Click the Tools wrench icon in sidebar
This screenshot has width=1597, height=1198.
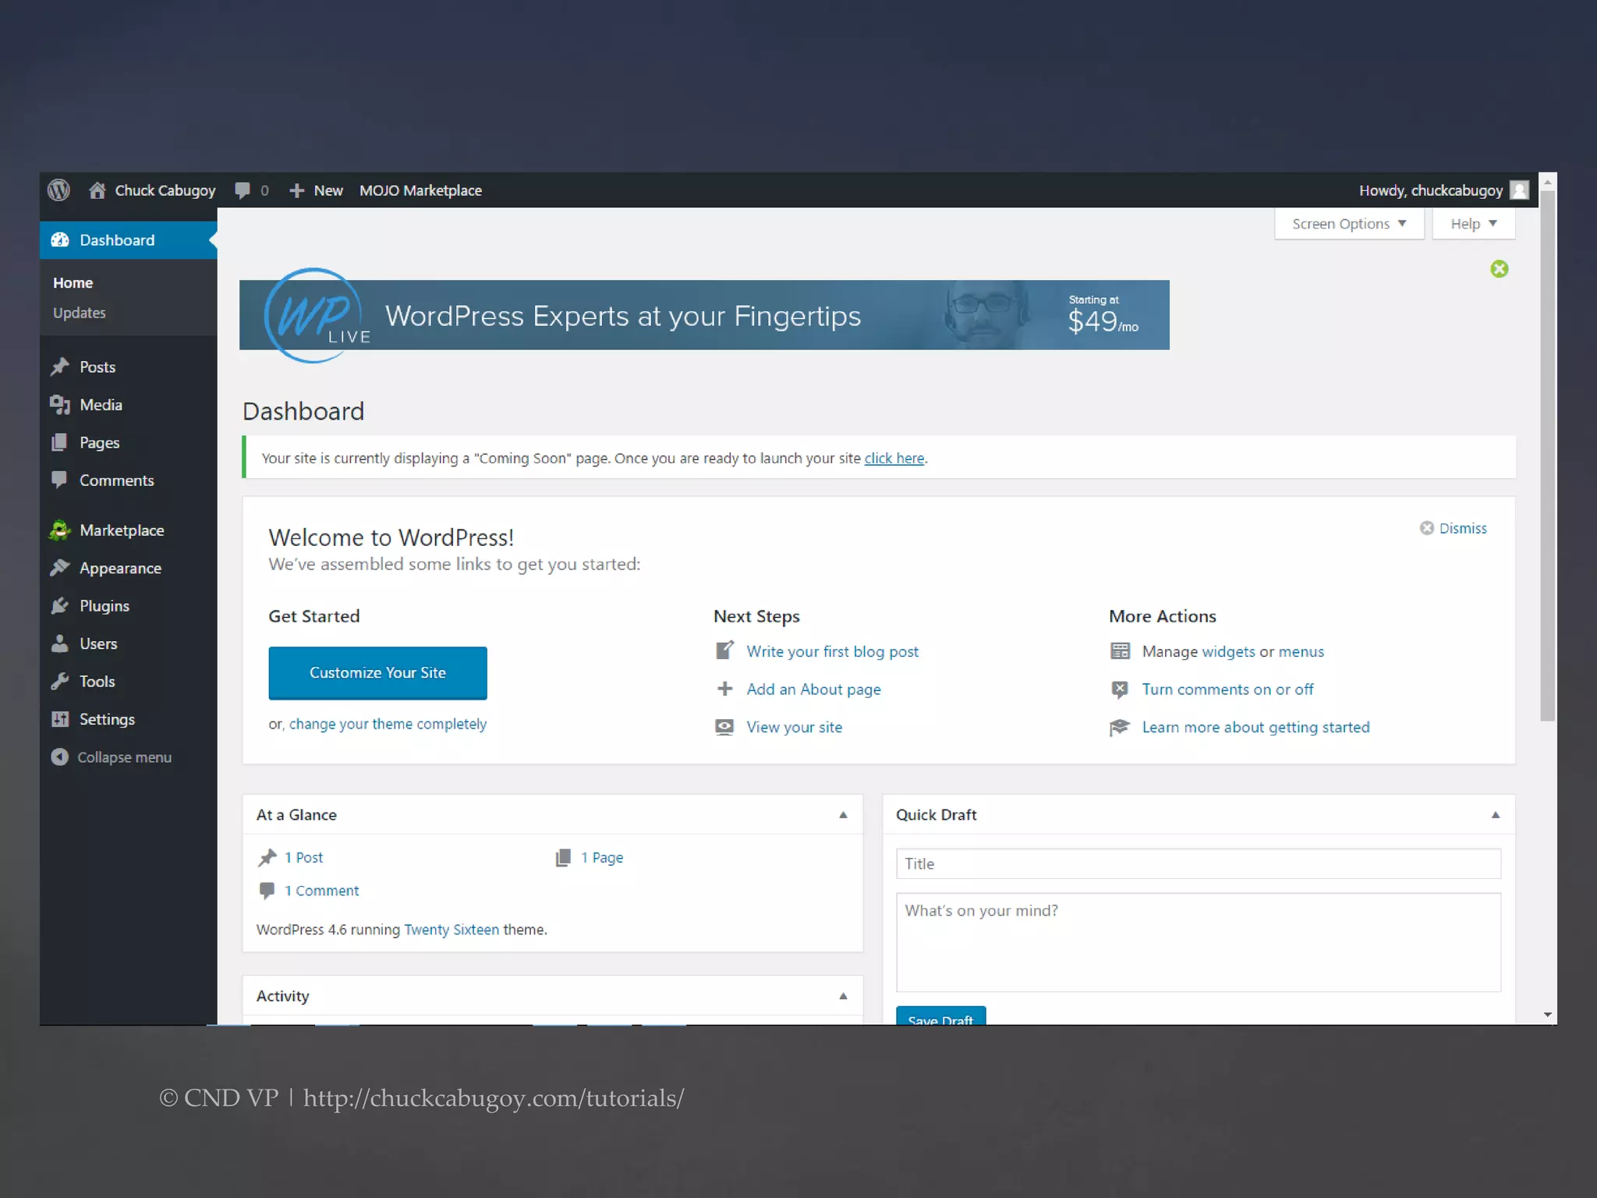(x=60, y=682)
